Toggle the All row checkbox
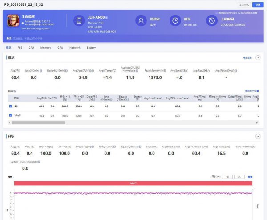This screenshot has height=220, width=267. coord(11,106)
